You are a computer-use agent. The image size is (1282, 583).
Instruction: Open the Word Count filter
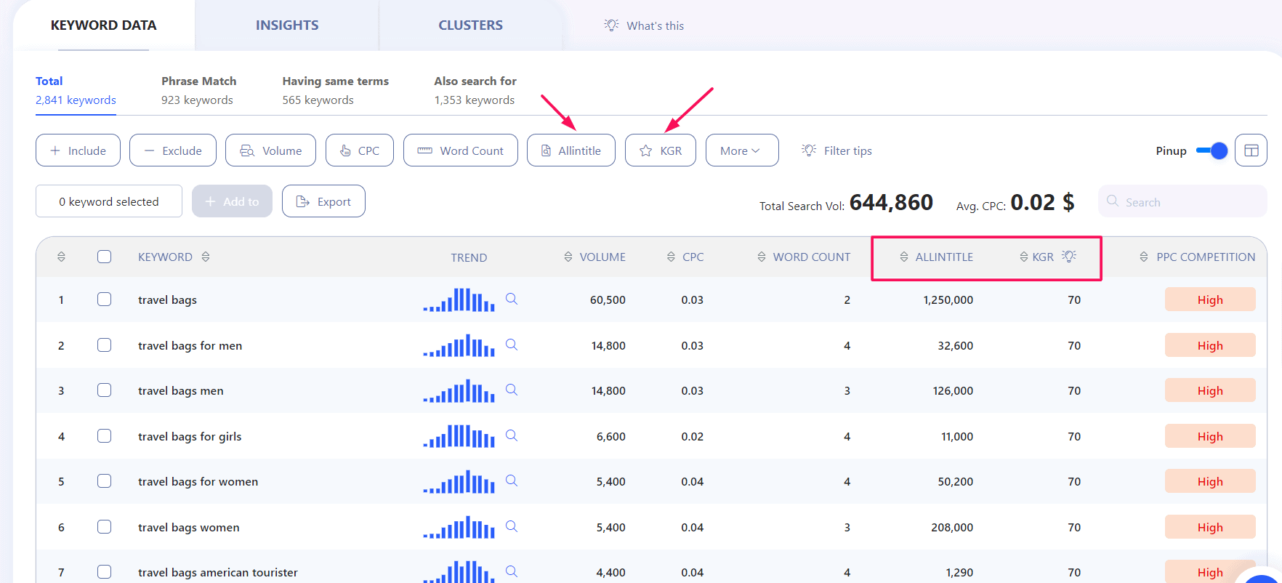click(x=460, y=150)
